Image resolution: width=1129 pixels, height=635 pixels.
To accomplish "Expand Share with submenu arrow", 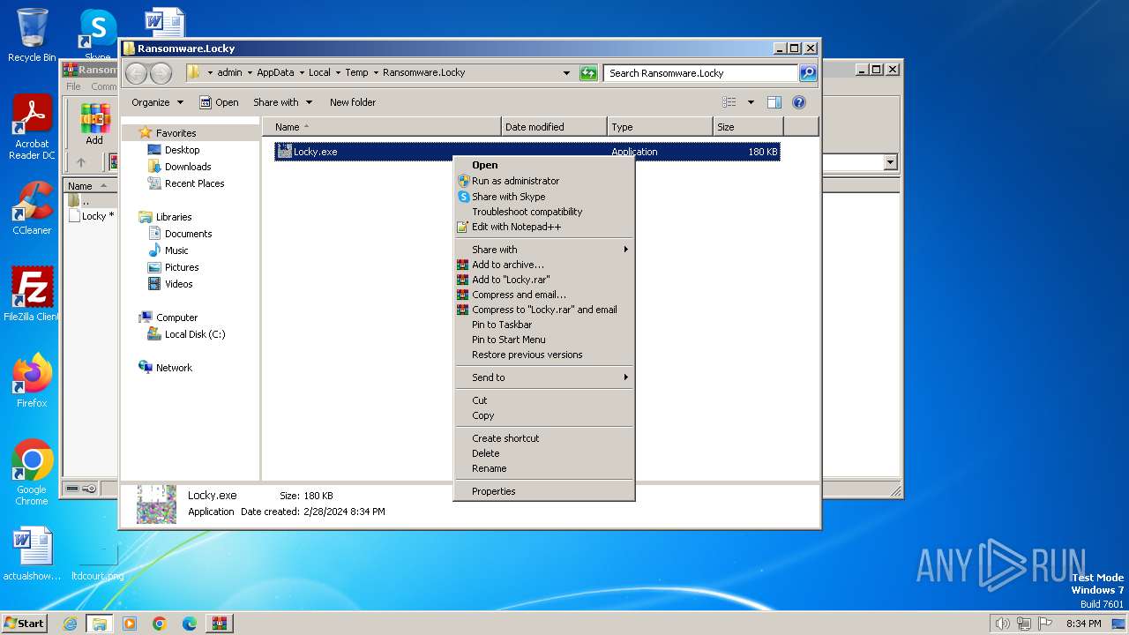I will click(x=626, y=250).
